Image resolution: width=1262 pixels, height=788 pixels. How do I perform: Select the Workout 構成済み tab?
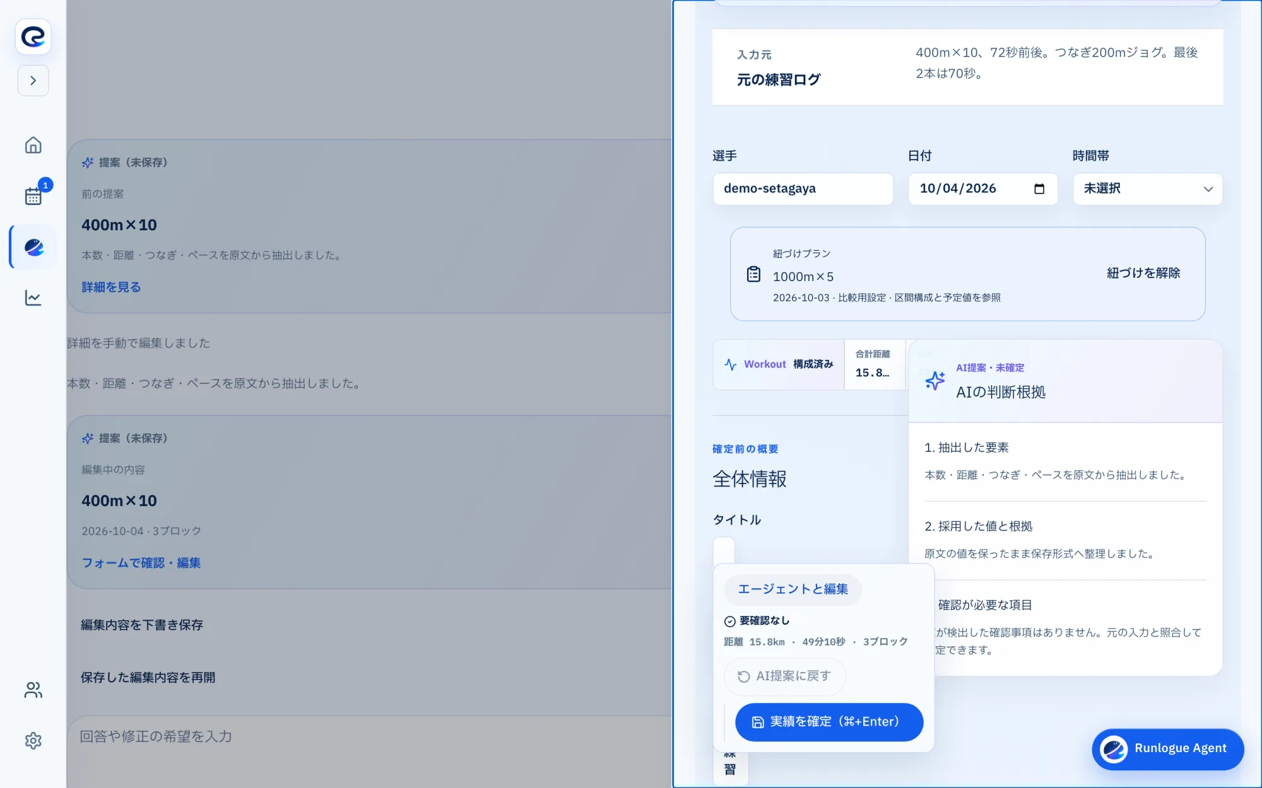[x=779, y=364]
